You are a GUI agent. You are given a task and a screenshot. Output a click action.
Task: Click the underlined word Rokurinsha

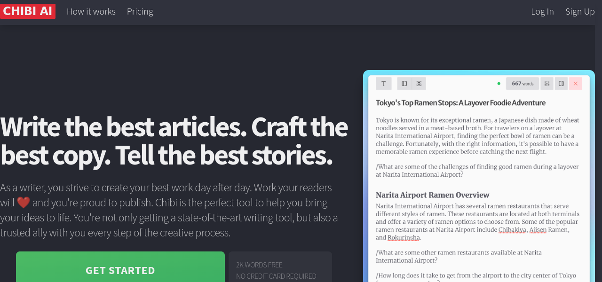(x=404, y=238)
